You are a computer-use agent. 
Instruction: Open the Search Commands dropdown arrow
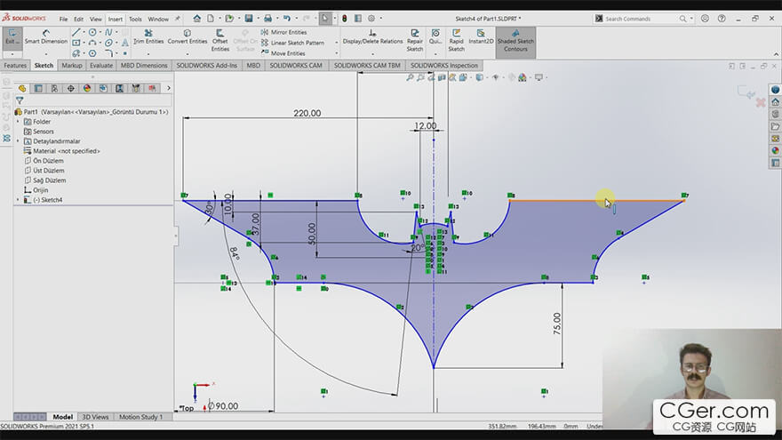691,19
